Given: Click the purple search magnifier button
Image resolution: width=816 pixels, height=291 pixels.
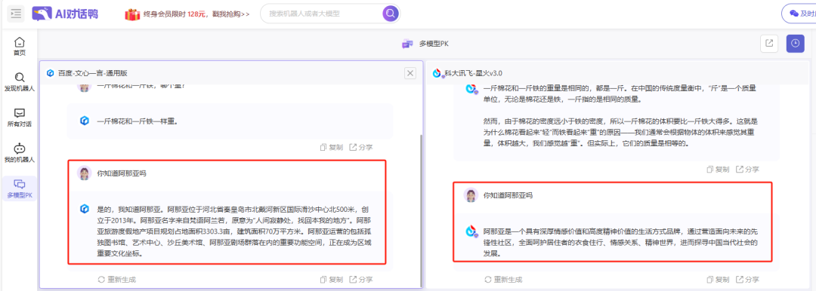Looking at the screenshot, I should point(391,14).
